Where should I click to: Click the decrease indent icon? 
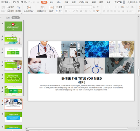pos(114,7)
